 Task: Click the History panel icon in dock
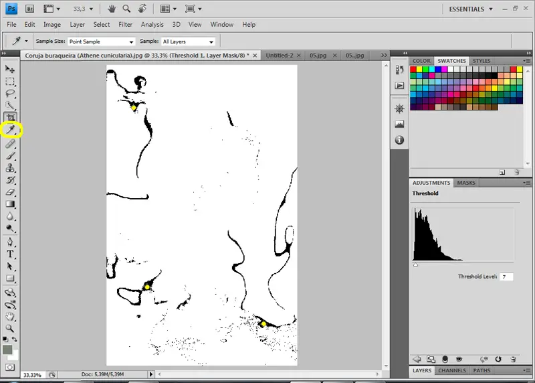[400, 70]
